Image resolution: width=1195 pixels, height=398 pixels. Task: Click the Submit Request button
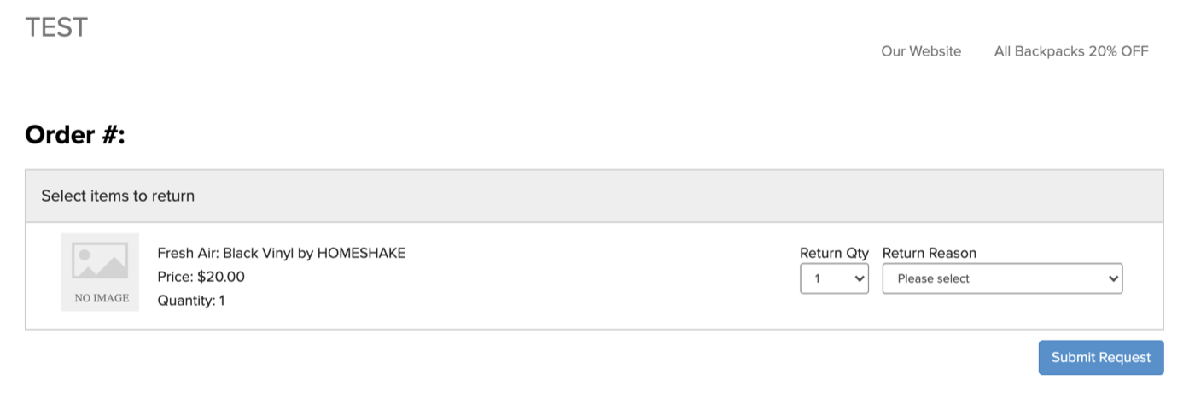coord(1100,358)
